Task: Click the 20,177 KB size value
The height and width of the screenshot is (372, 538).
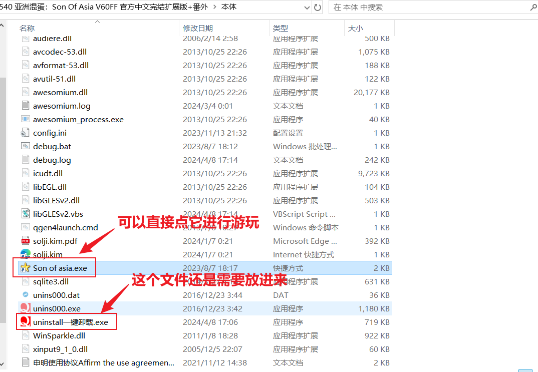Action: [x=372, y=92]
